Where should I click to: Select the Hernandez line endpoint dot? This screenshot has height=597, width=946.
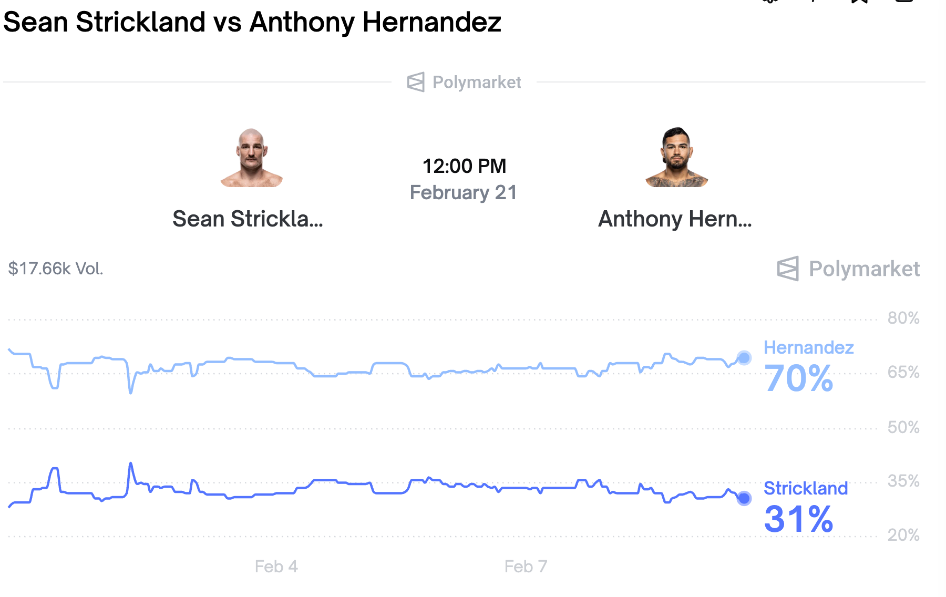(x=744, y=358)
